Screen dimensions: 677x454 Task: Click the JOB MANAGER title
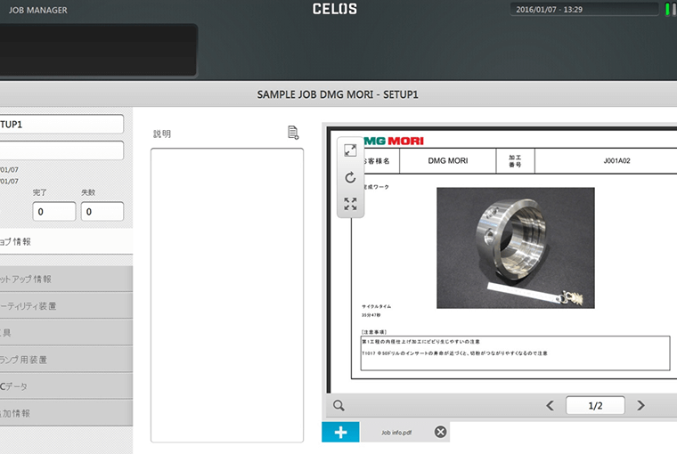tap(38, 10)
